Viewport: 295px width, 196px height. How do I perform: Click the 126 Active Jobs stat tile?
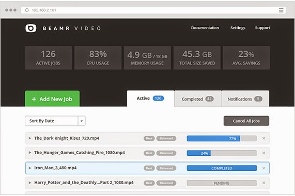tap(49, 58)
